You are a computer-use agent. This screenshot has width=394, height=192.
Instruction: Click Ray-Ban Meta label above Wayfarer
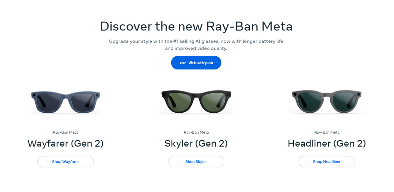pyautogui.click(x=65, y=132)
